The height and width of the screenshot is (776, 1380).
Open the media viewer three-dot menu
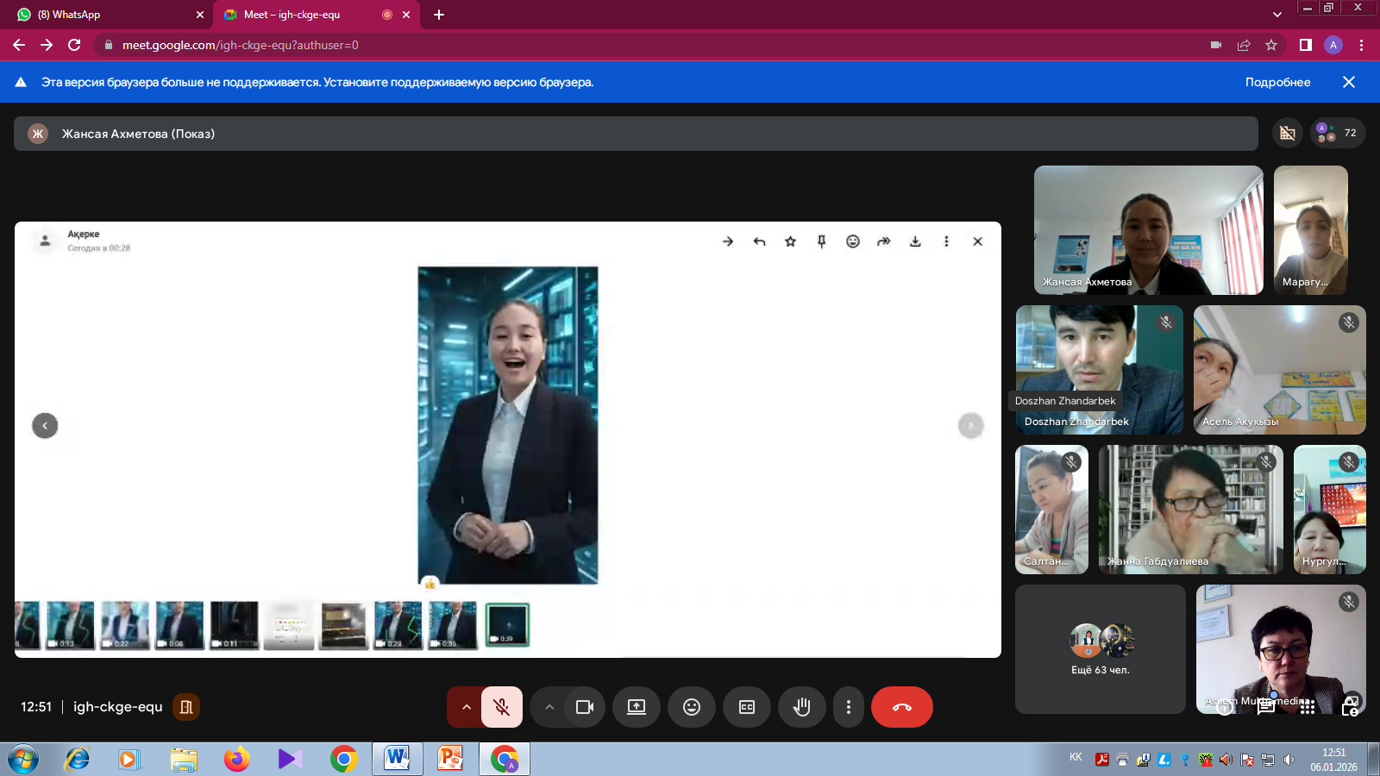click(946, 241)
